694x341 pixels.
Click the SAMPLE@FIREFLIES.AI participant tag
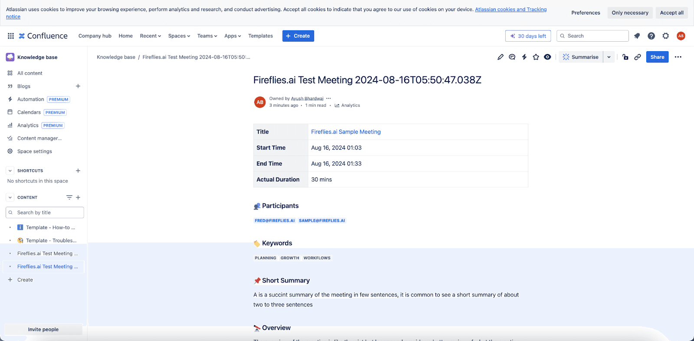pos(322,220)
